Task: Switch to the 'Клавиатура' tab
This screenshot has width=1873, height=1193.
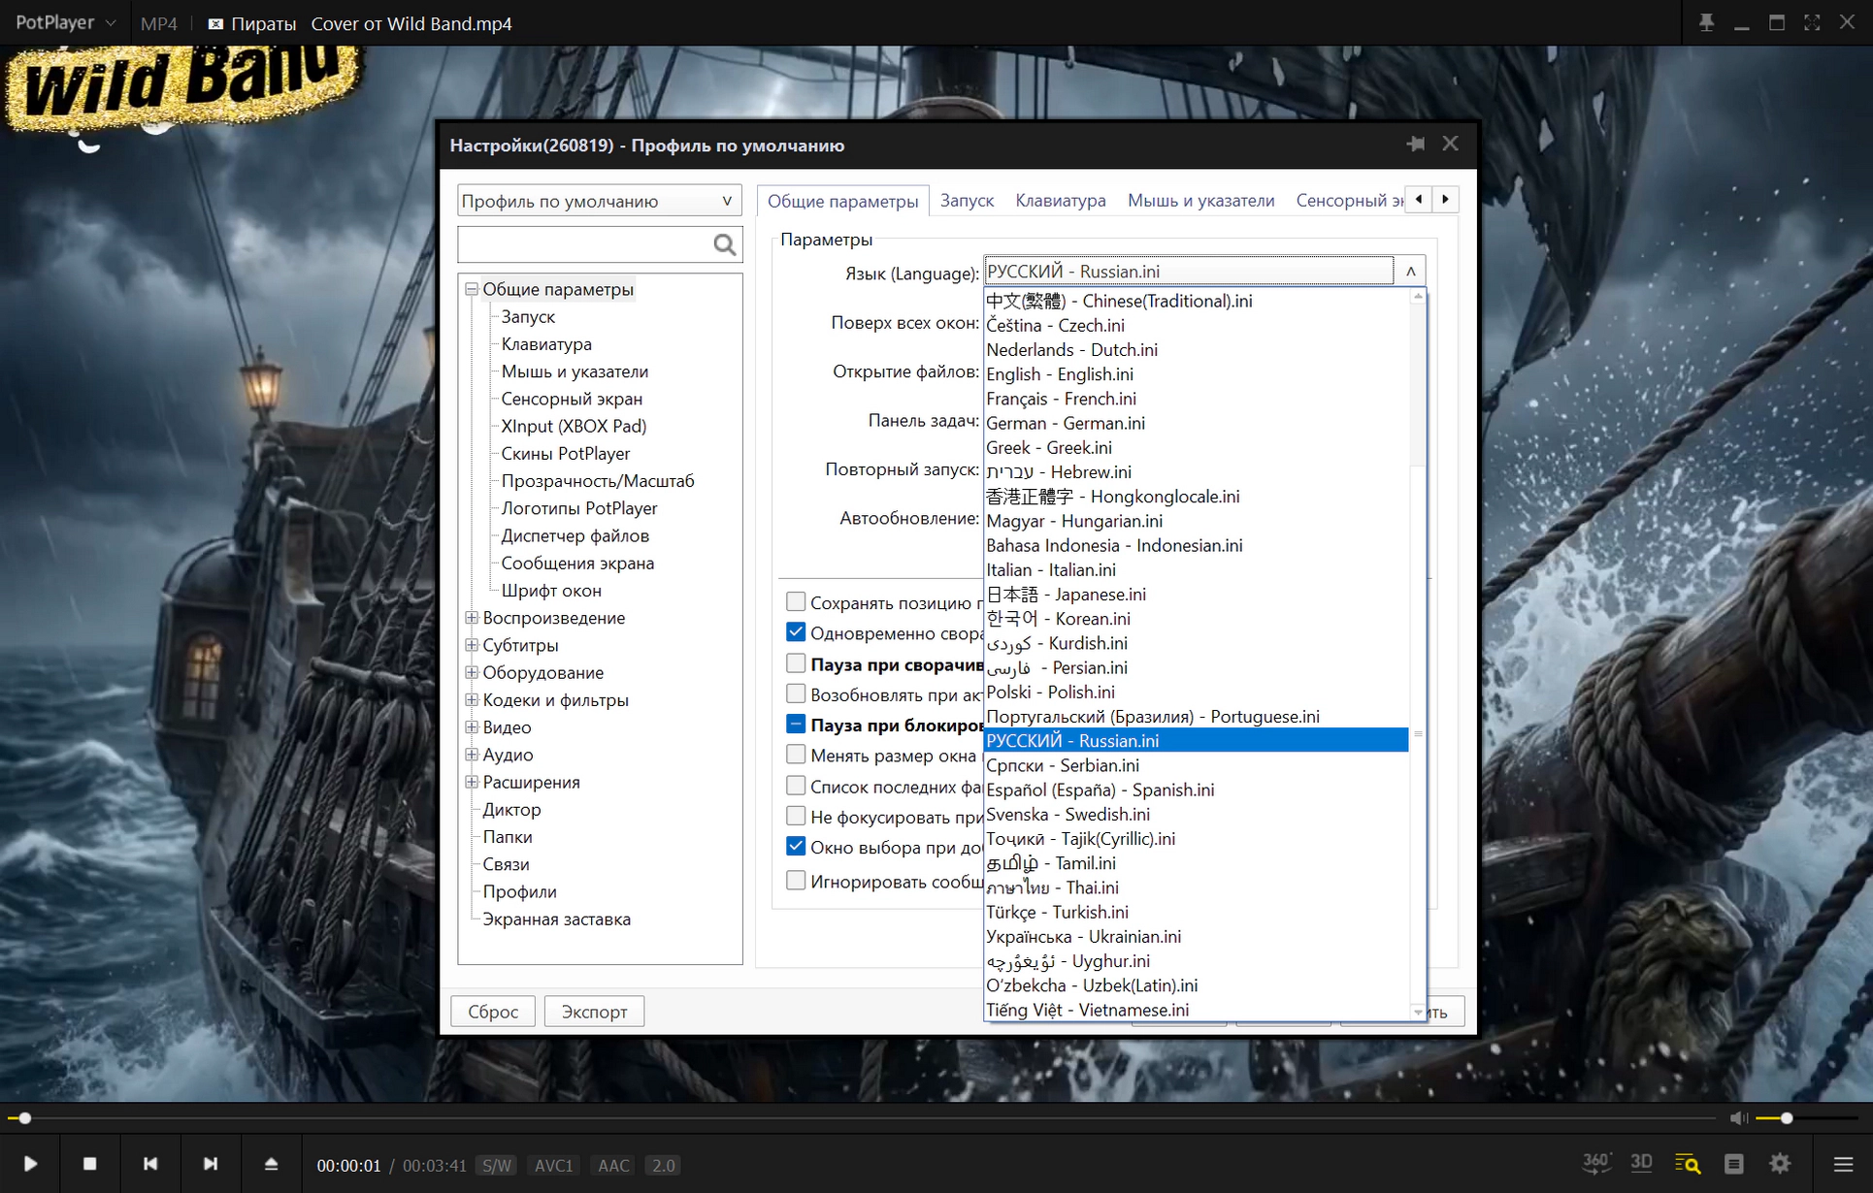Action: pyautogui.click(x=1060, y=200)
